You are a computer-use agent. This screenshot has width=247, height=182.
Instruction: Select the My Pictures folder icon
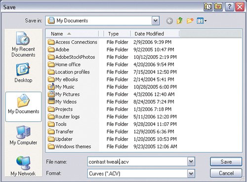51,94
